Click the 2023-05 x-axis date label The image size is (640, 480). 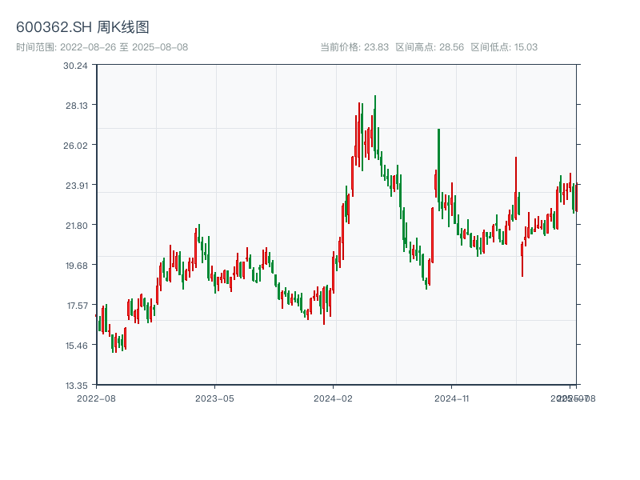point(215,398)
